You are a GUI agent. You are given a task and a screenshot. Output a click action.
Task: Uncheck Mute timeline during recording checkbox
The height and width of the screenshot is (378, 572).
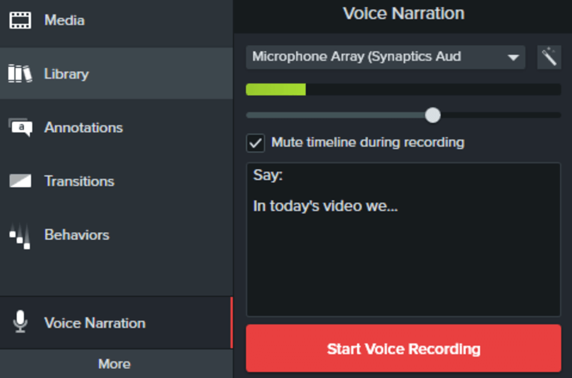point(256,143)
